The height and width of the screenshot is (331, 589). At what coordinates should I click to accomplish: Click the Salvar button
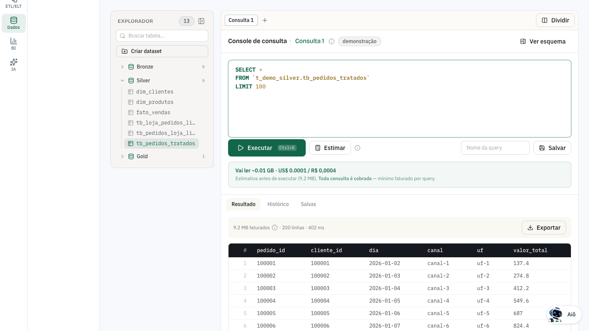(x=552, y=148)
